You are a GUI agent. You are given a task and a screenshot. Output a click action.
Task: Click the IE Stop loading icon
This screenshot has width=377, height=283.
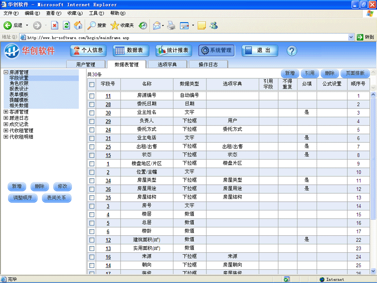coord(55,25)
